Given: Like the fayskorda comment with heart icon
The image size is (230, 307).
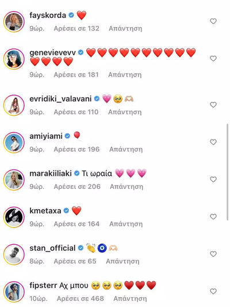Looking at the screenshot, I should (213, 21).
